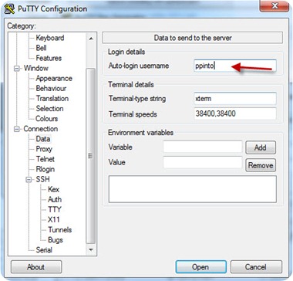
Task: Open the Rlogin settings
Action: coord(45,169)
